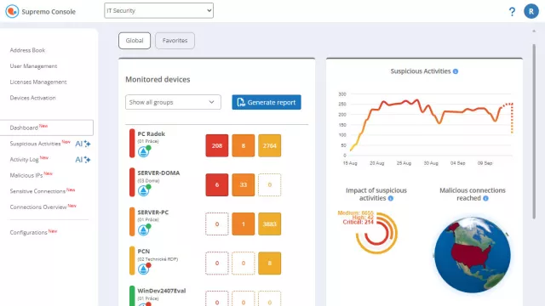Click PC Radek red 208 critical tile

pyautogui.click(x=217, y=145)
